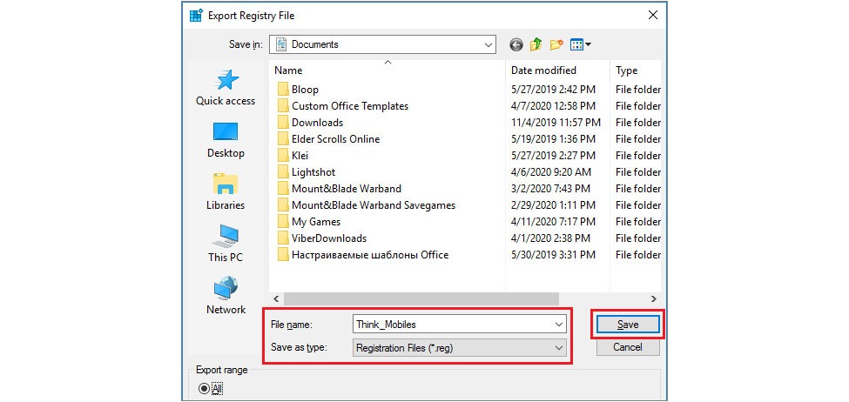Click Mount&Blade Warband Savegames name

[x=374, y=205]
